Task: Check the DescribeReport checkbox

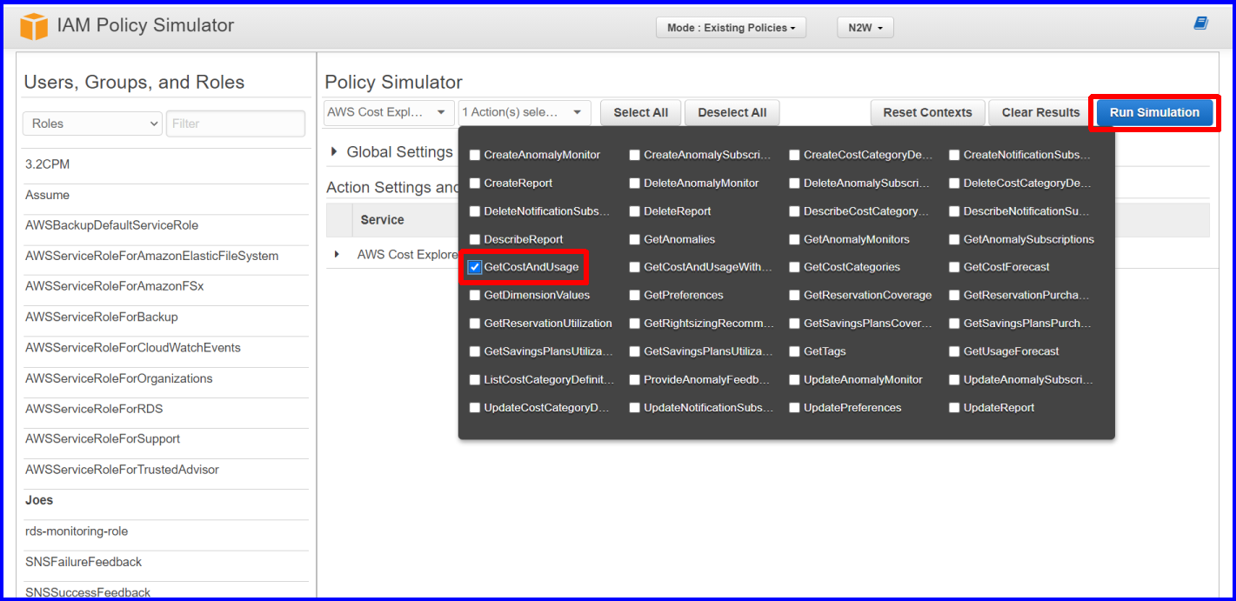Action: click(475, 239)
